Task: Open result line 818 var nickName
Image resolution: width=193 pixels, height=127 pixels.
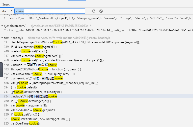Action: 96,110
